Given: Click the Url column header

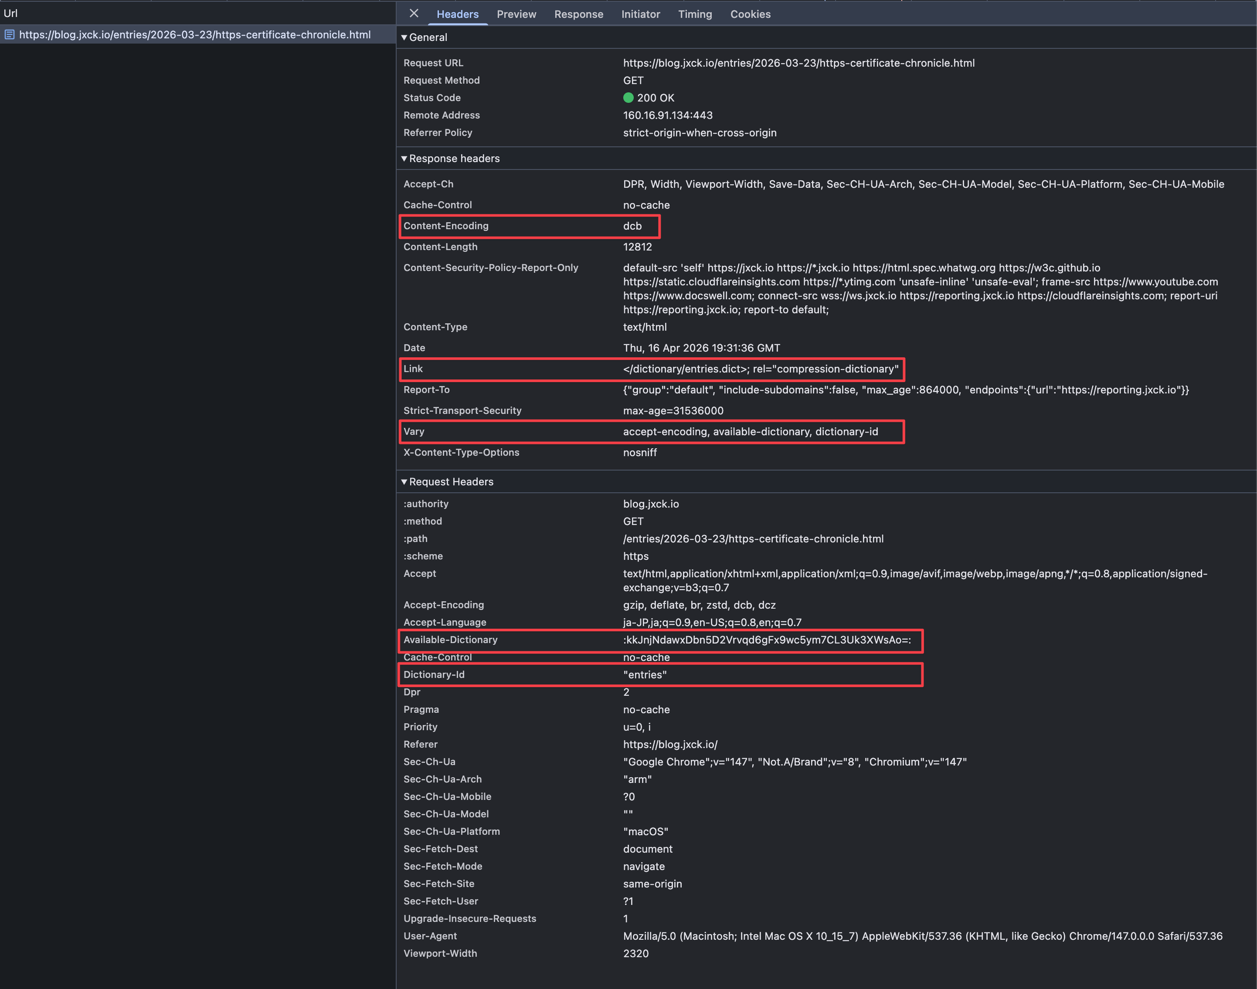Looking at the screenshot, I should [x=10, y=13].
